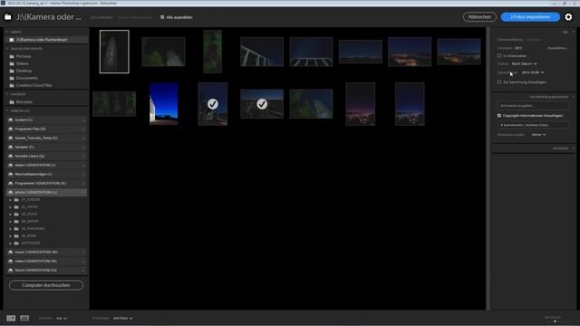Click the vertical scrollbar of thumbnail grid
This screenshot has width=580, height=326.
(488, 168)
